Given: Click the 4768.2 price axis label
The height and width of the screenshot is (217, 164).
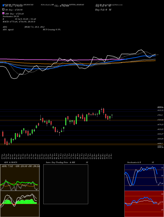Looking at the screenshot, I should (160, 115).
